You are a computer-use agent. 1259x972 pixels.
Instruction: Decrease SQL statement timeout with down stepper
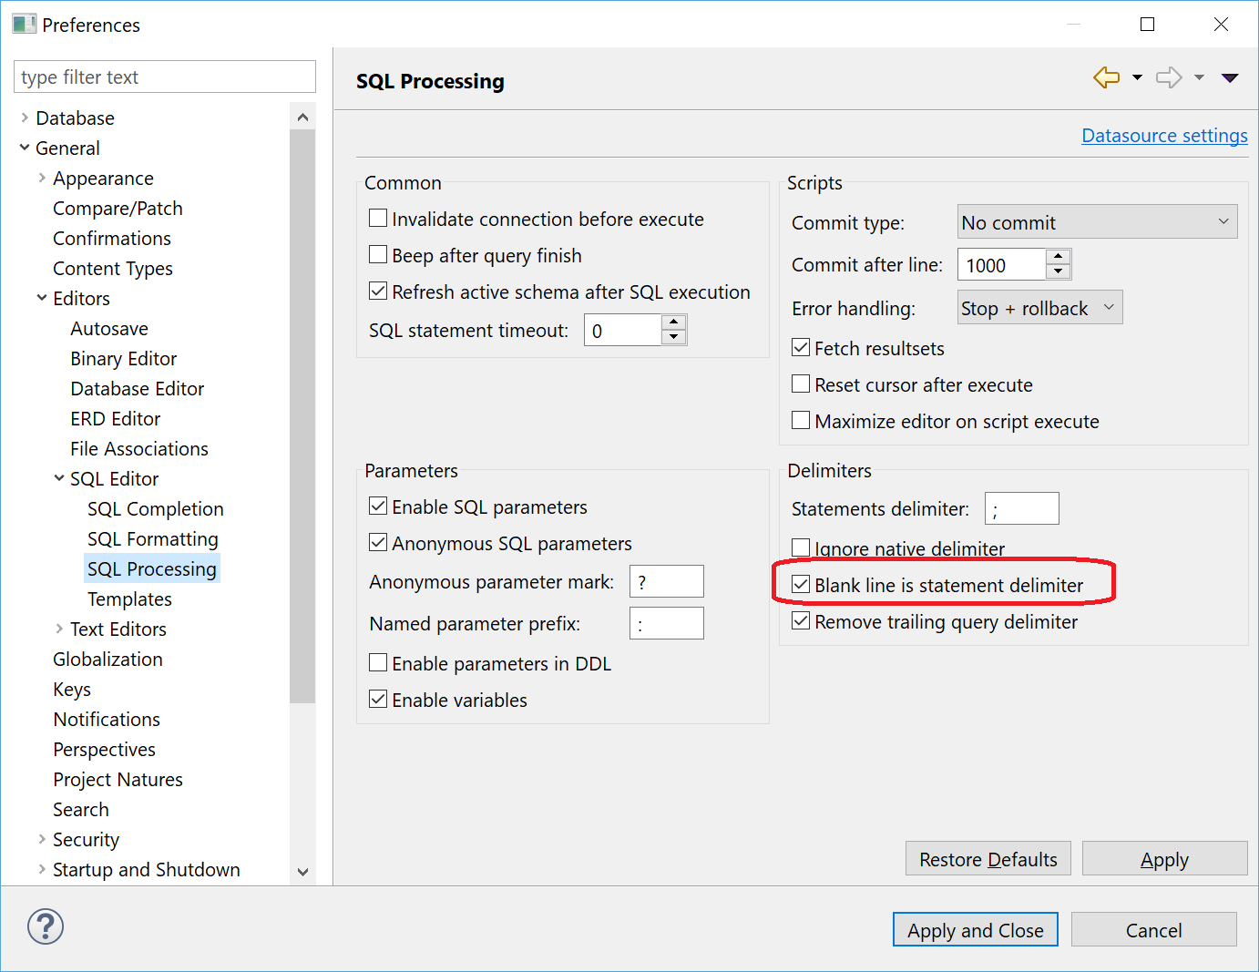point(673,336)
